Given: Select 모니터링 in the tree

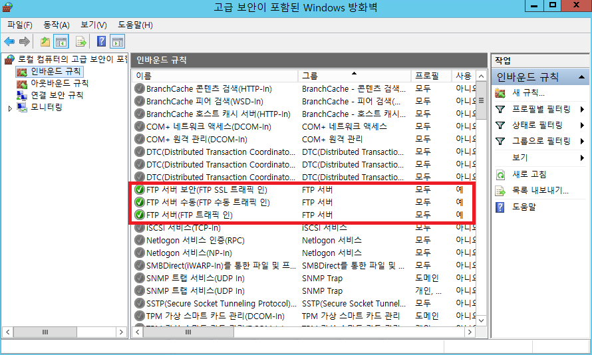Looking at the screenshot, I should (46, 108).
